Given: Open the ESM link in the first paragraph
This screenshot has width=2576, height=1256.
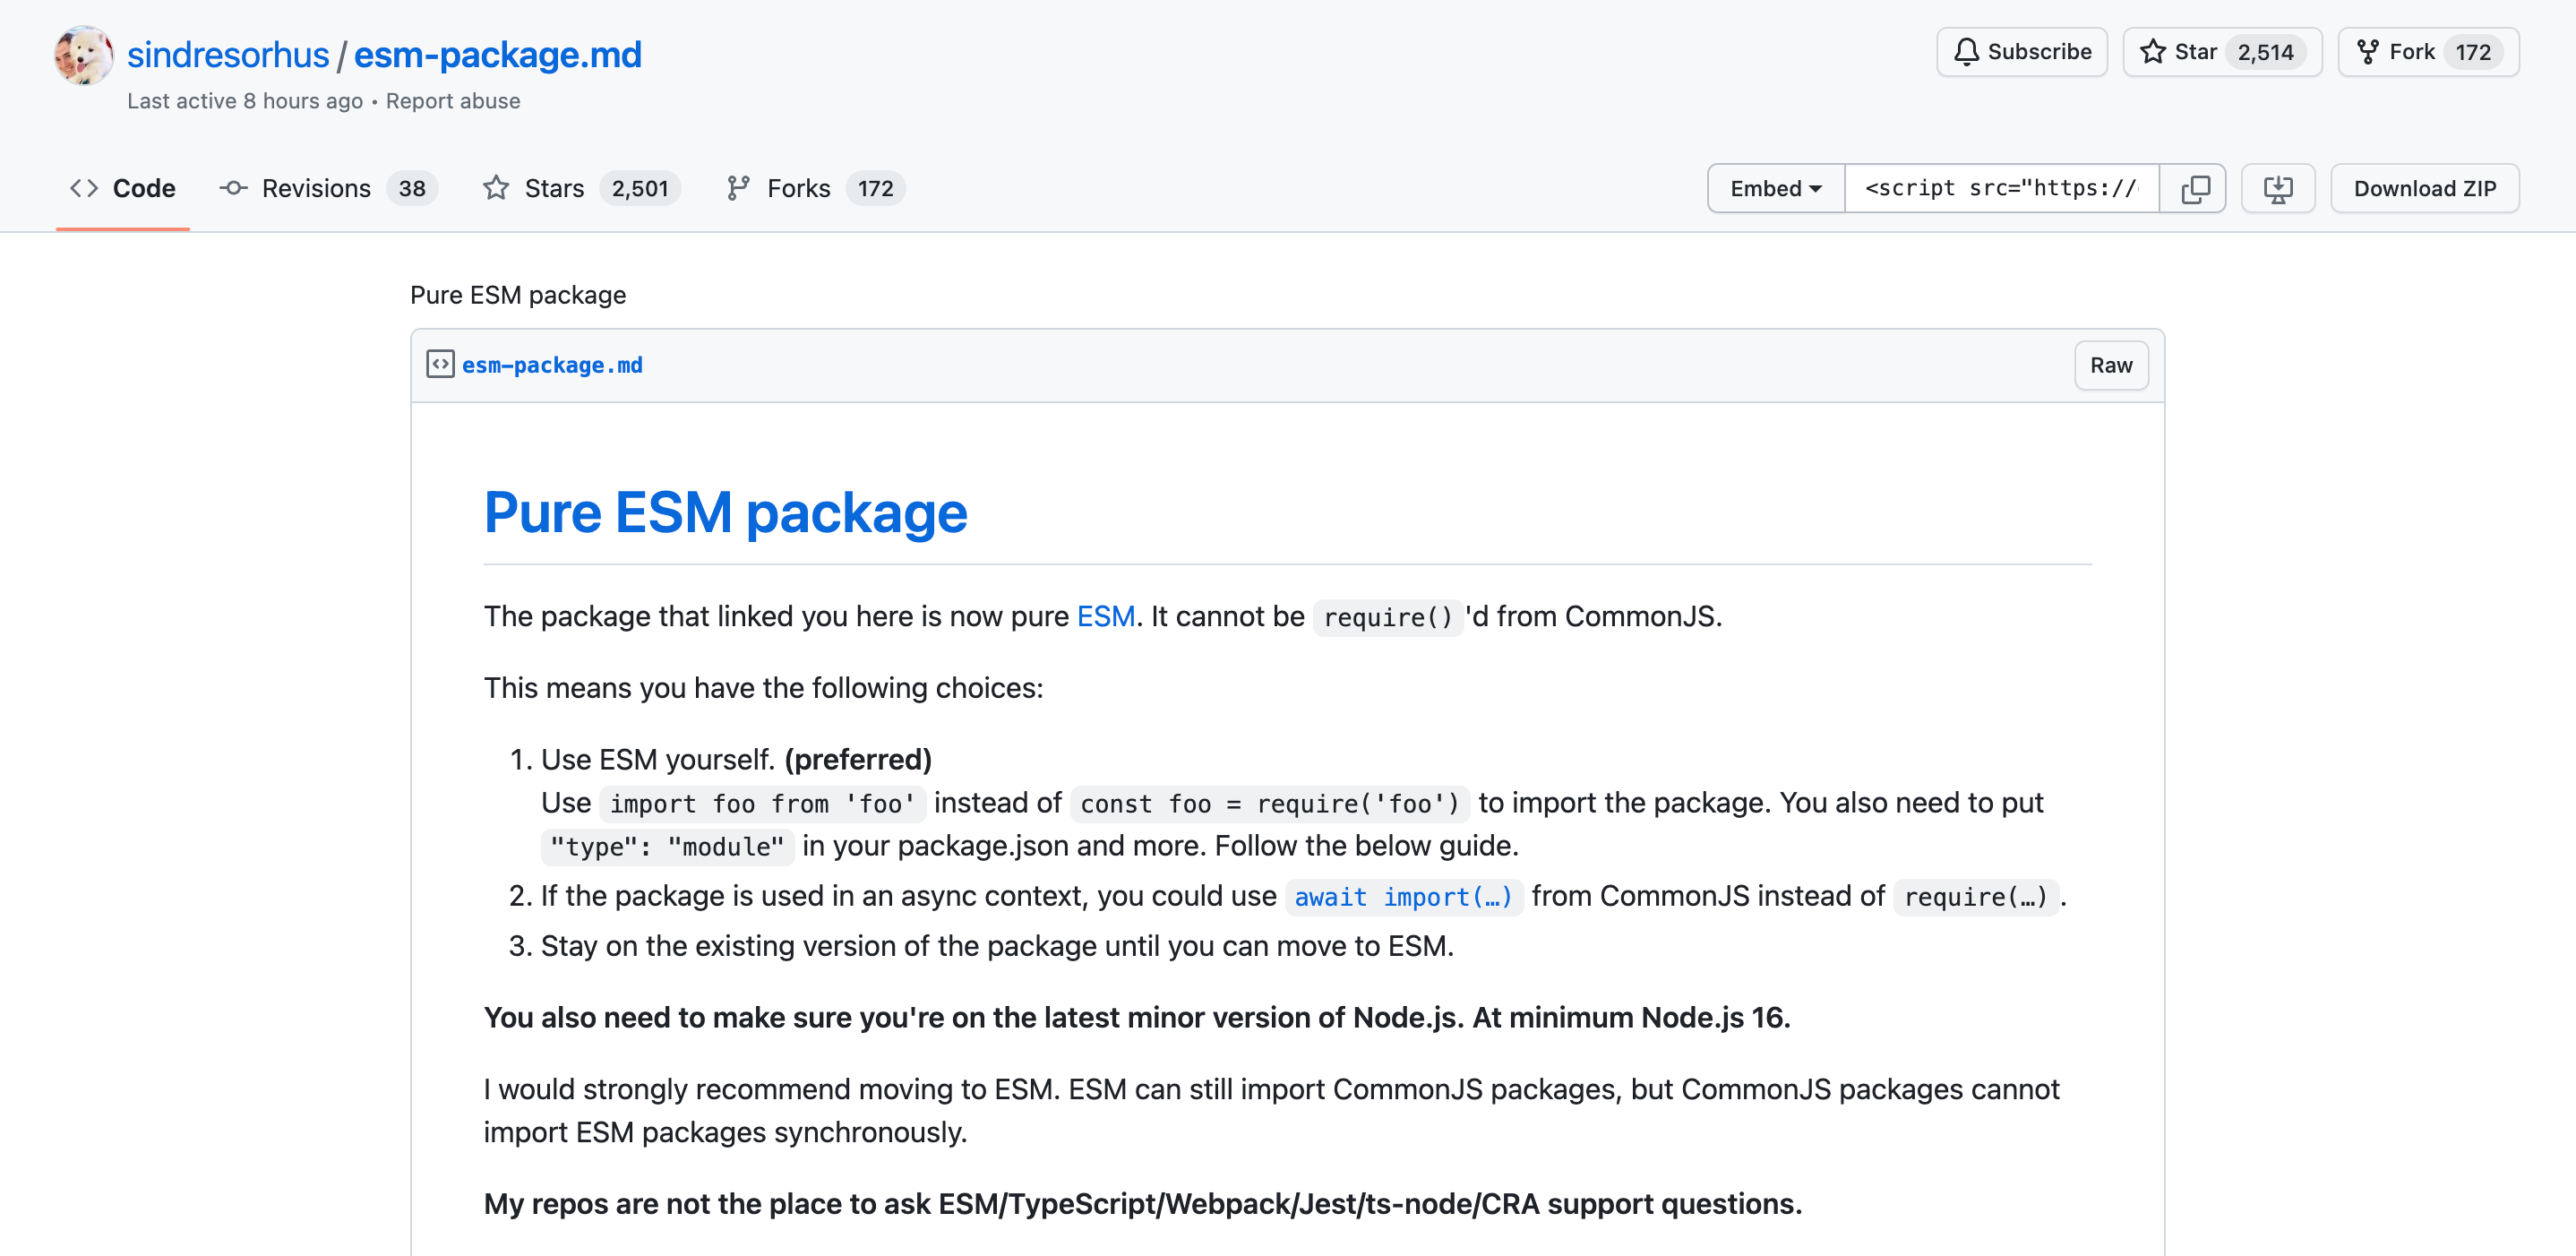Looking at the screenshot, I should (1105, 616).
